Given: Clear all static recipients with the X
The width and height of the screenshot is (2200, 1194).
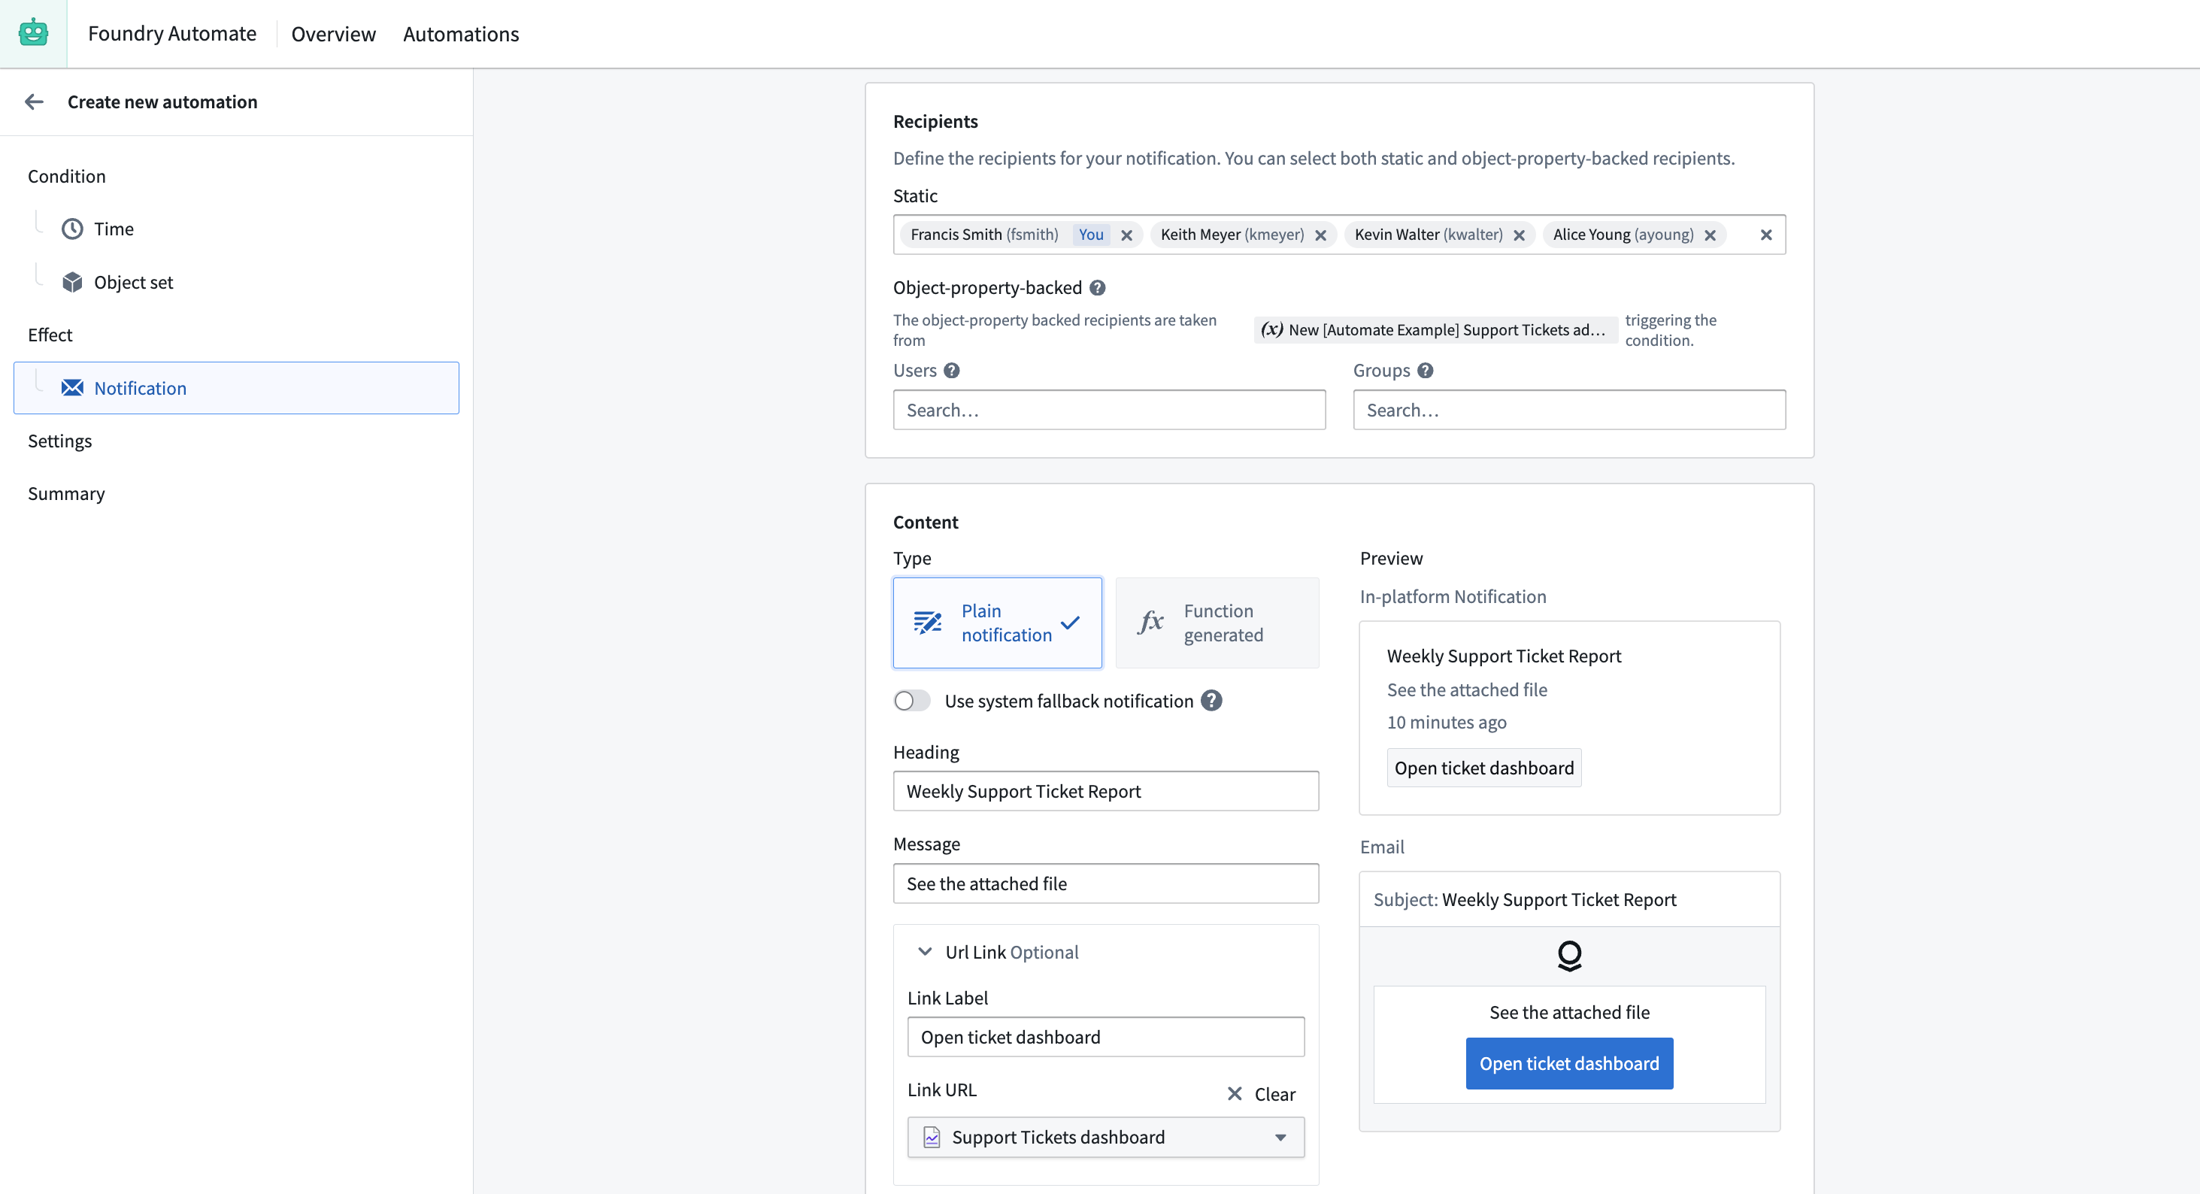Looking at the screenshot, I should pos(1766,235).
